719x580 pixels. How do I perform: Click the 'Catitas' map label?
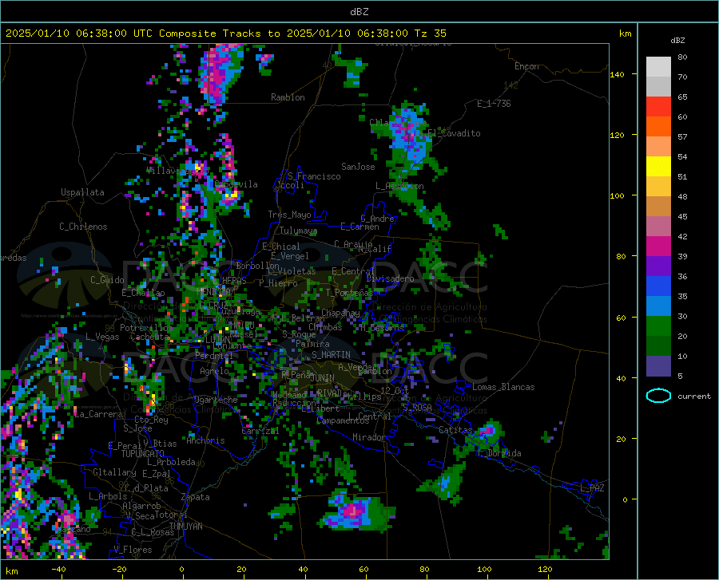tap(456, 430)
